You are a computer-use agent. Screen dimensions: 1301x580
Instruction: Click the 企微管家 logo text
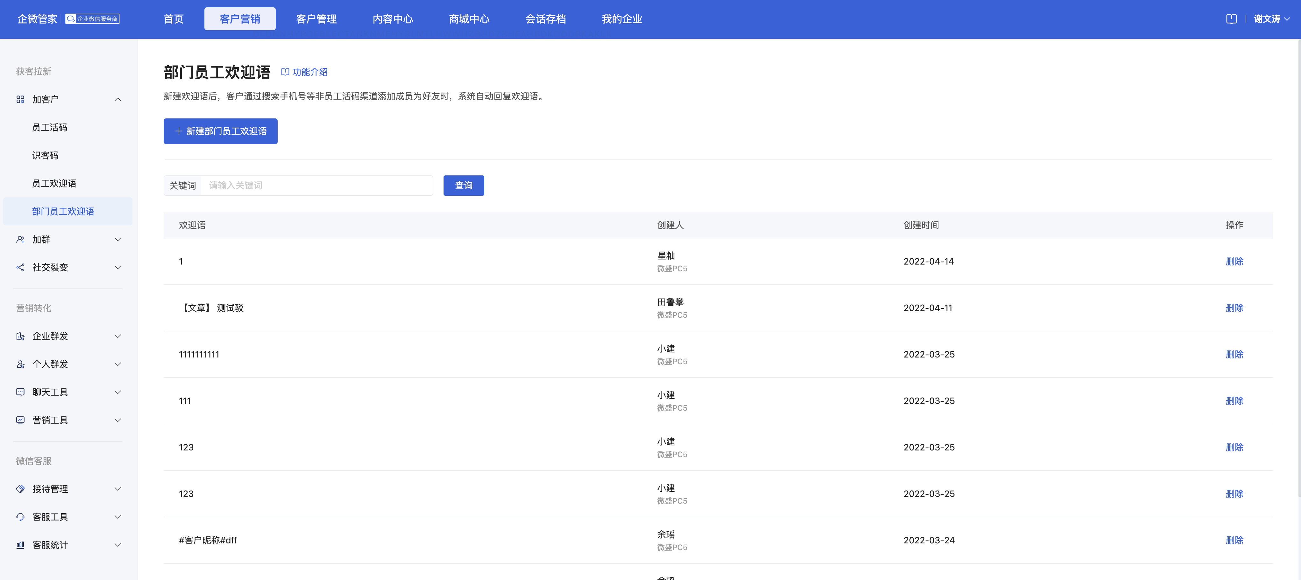tap(37, 19)
